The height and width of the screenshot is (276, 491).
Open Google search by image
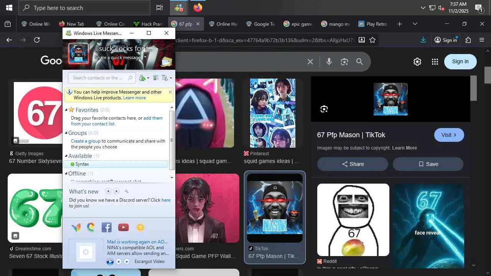click(344, 62)
